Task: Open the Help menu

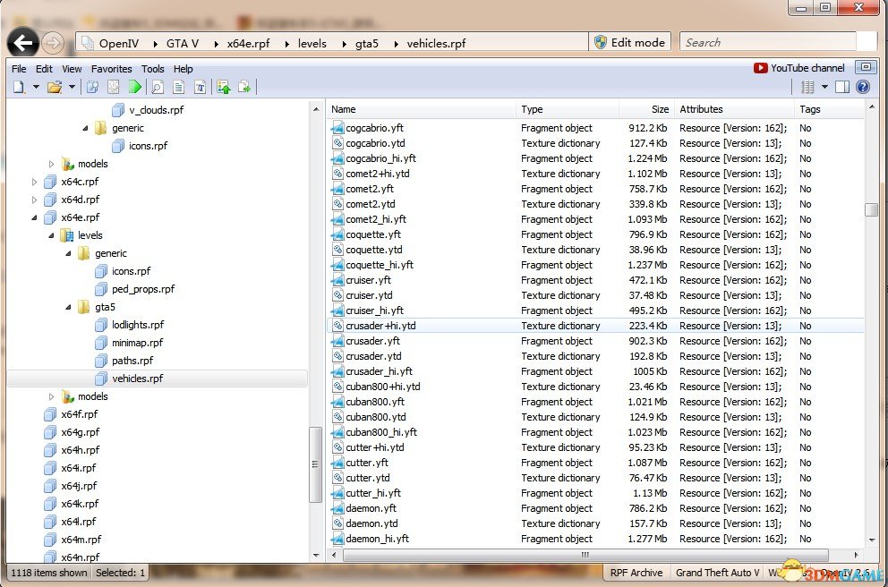Action: [183, 69]
